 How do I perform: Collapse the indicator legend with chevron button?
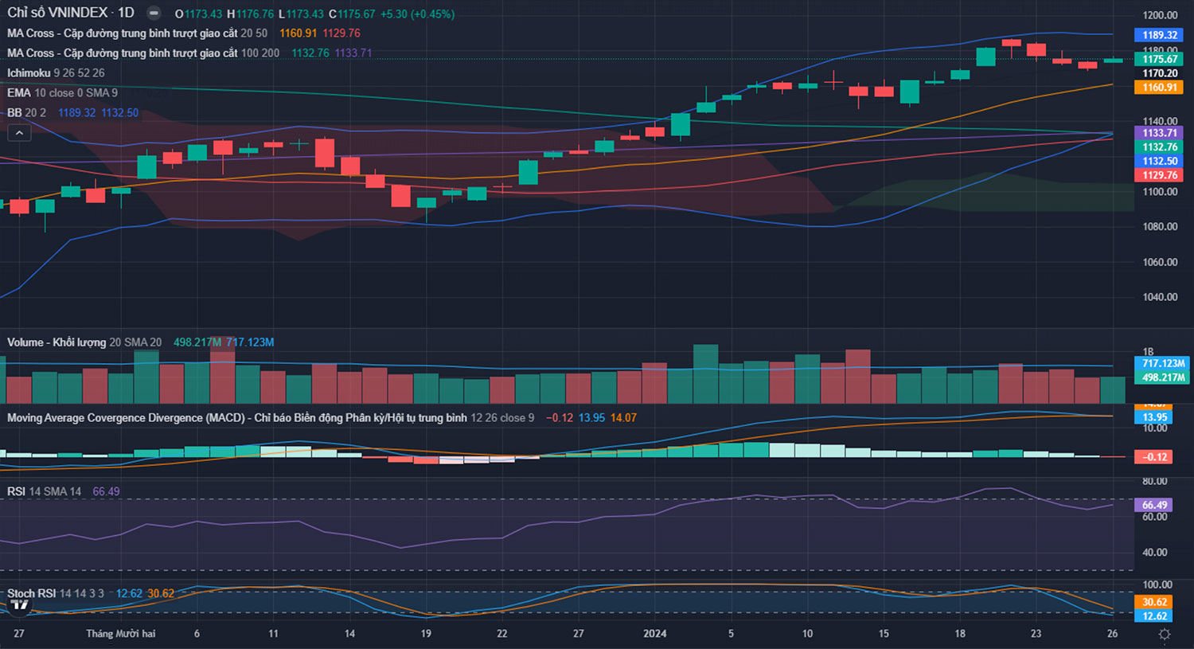pyautogui.click(x=19, y=133)
